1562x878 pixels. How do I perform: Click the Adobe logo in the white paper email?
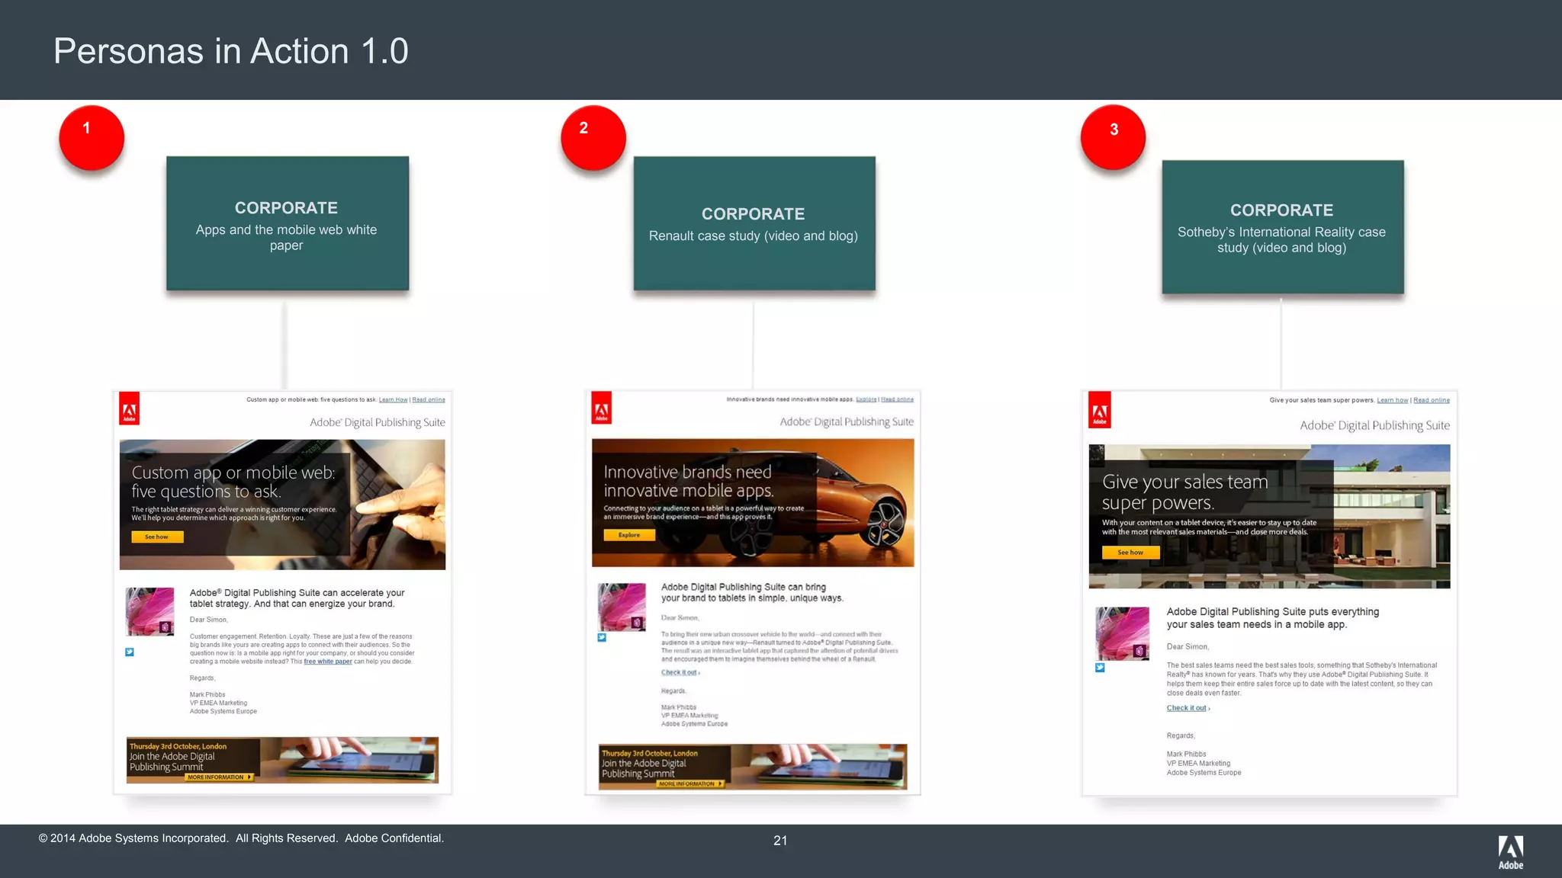(130, 409)
